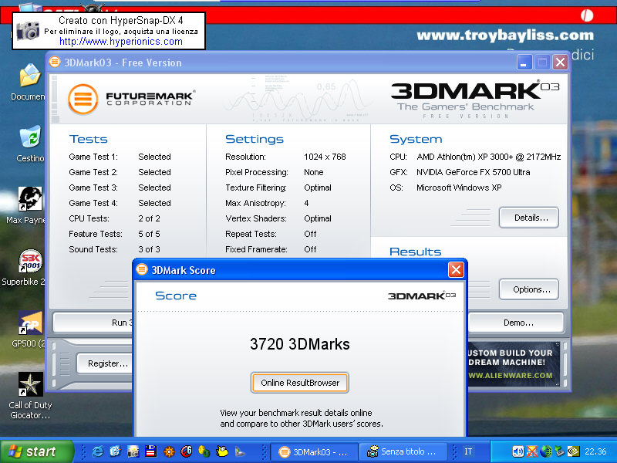
Task: Close the 3DMark03 main window
Action: [561, 63]
